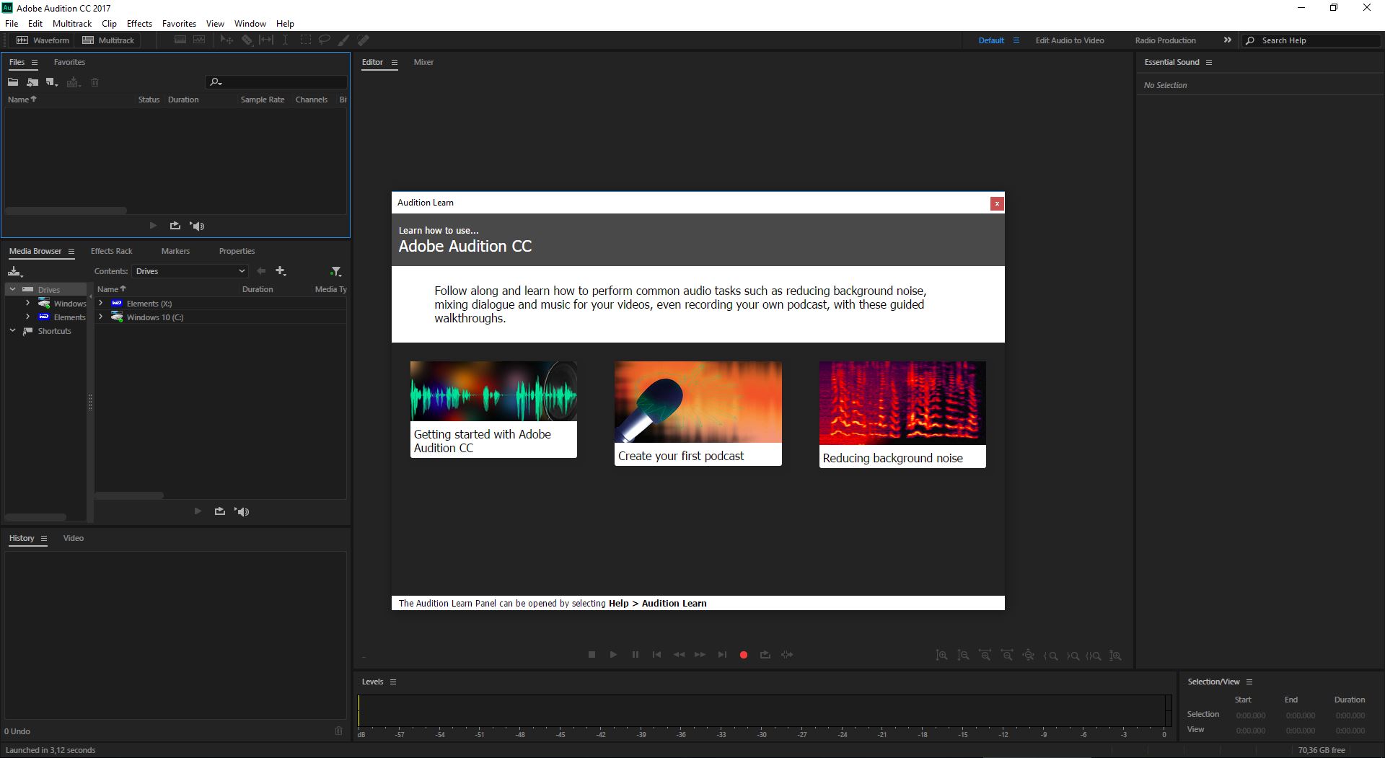Select the Razor tool
The width and height of the screenshot is (1385, 758).
point(247,40)
